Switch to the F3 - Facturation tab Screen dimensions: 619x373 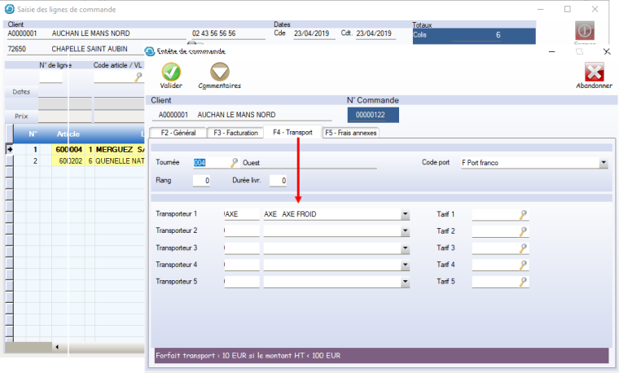click(236, 133)
